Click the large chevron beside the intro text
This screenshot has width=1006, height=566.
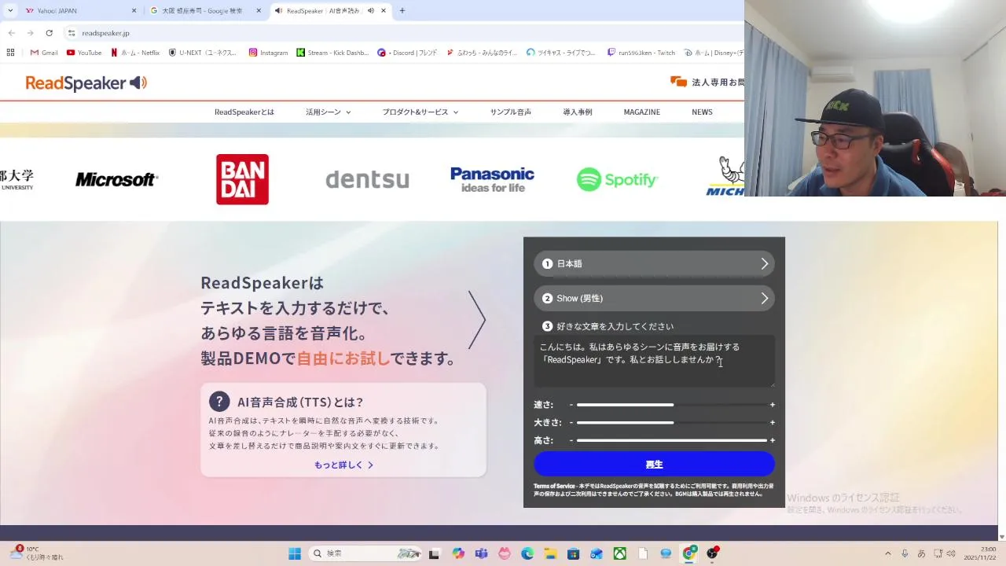[477, 320]
